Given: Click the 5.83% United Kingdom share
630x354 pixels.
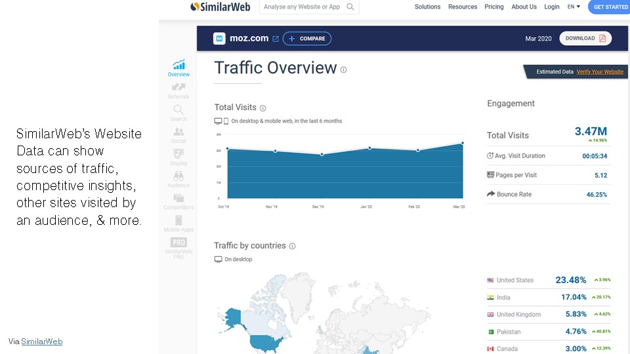Looking at the screenshot, I should coord(576,314).
